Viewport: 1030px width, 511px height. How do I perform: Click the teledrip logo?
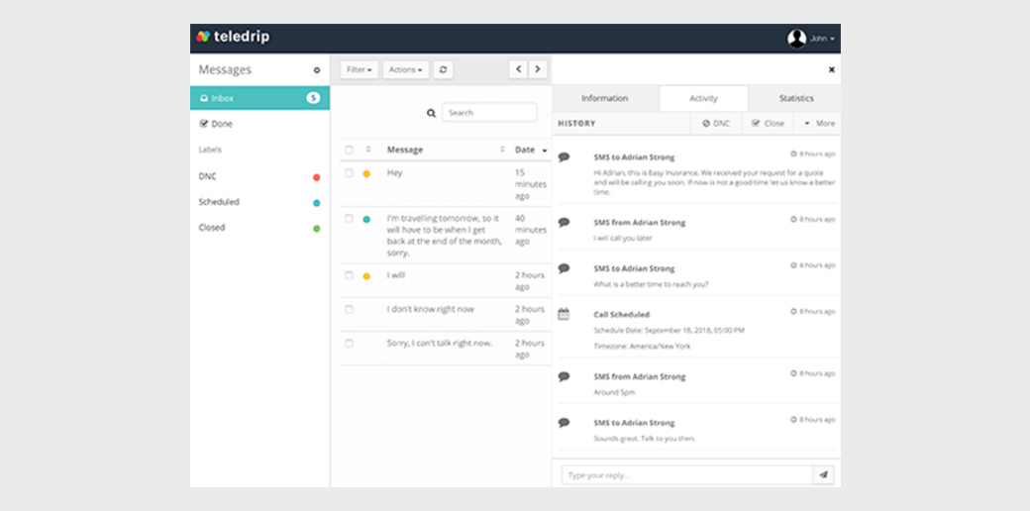click(x=233, y=37)
